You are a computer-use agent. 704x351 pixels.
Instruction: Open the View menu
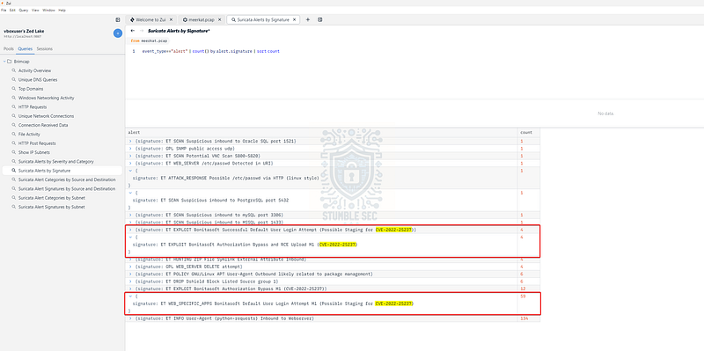point(35,10)
